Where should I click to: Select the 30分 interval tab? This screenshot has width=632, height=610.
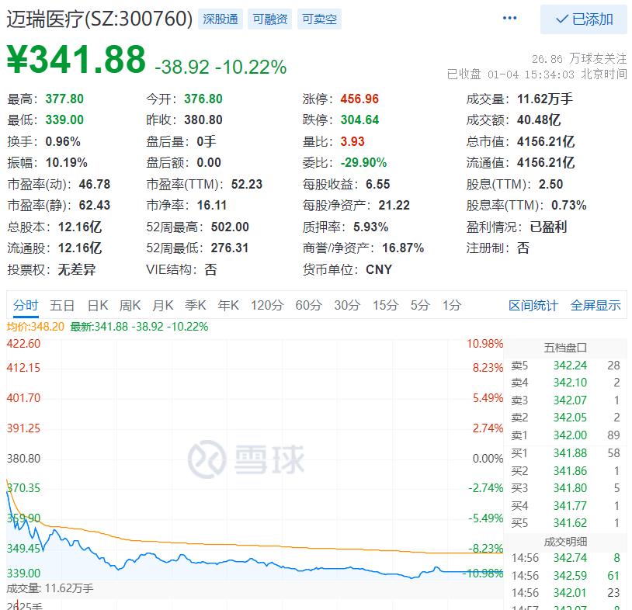[347, 305]
